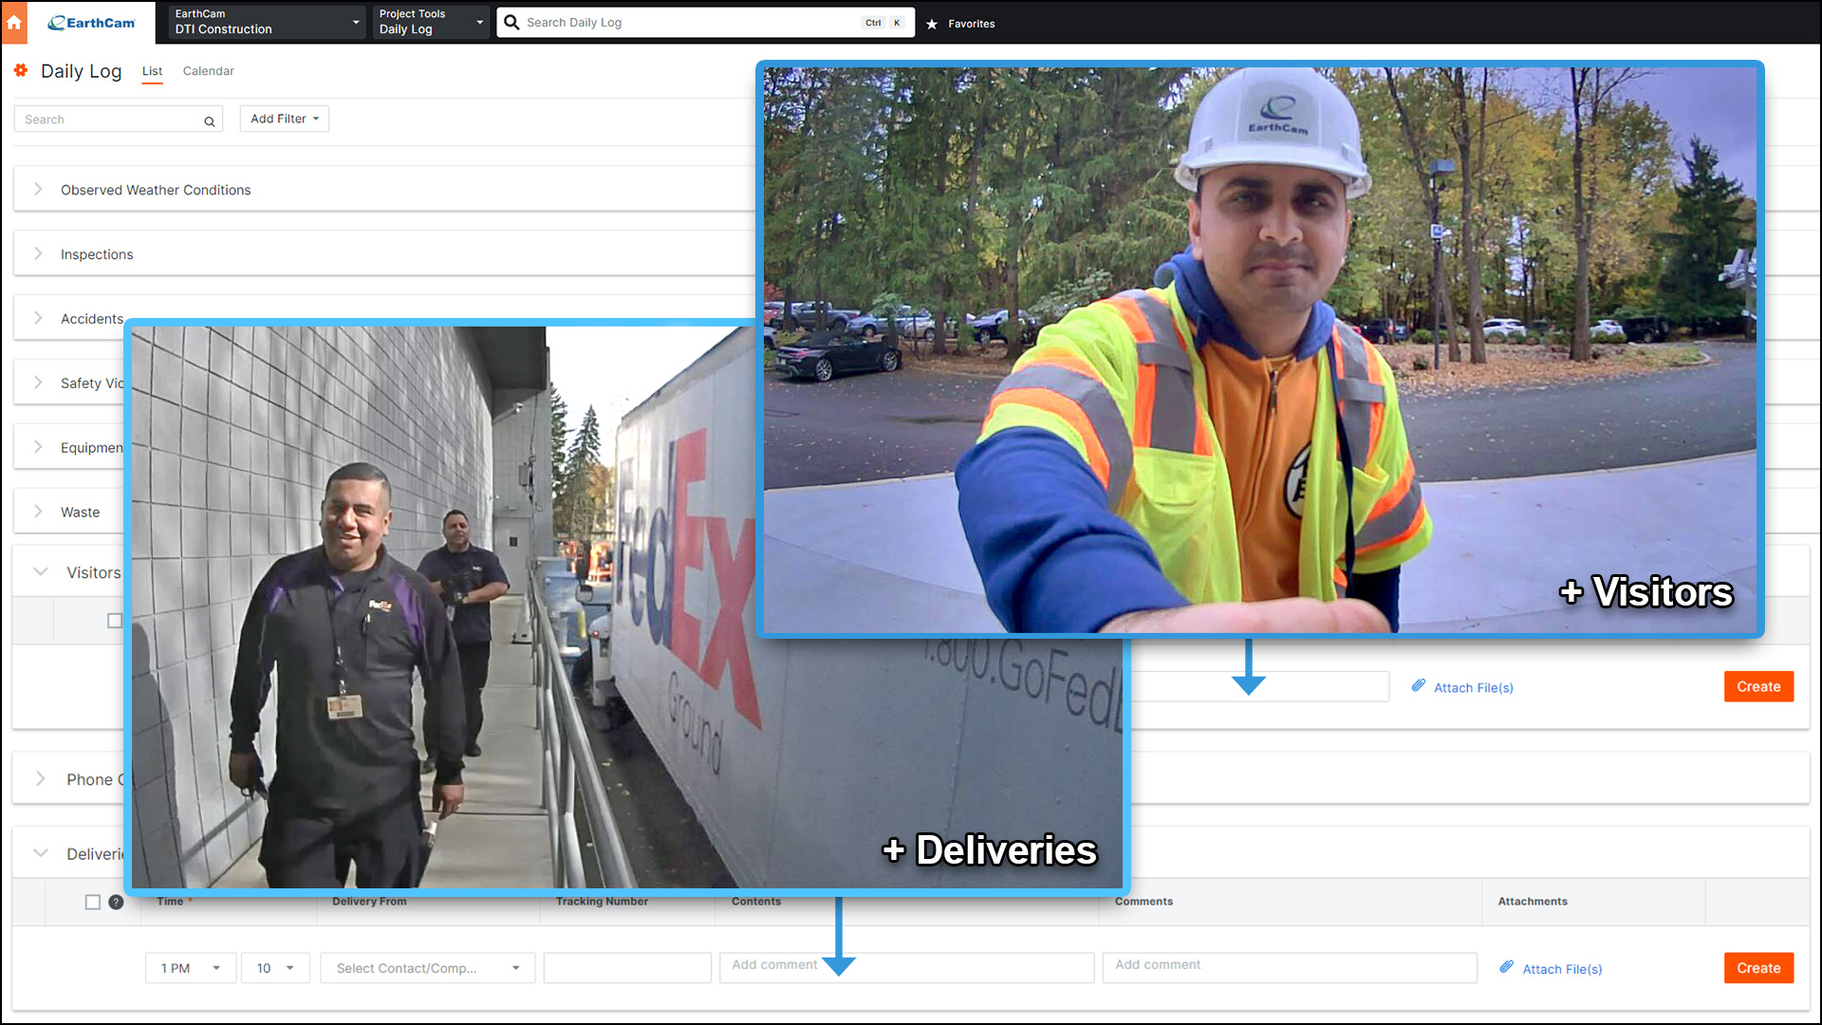
Task: Open the minutes dropdown showing 10
Action: [x=275, y=968]
